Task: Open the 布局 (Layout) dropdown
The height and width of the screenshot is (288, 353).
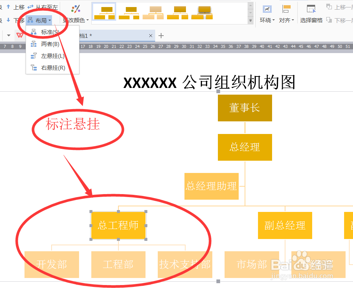Action: tap(41, 20)
